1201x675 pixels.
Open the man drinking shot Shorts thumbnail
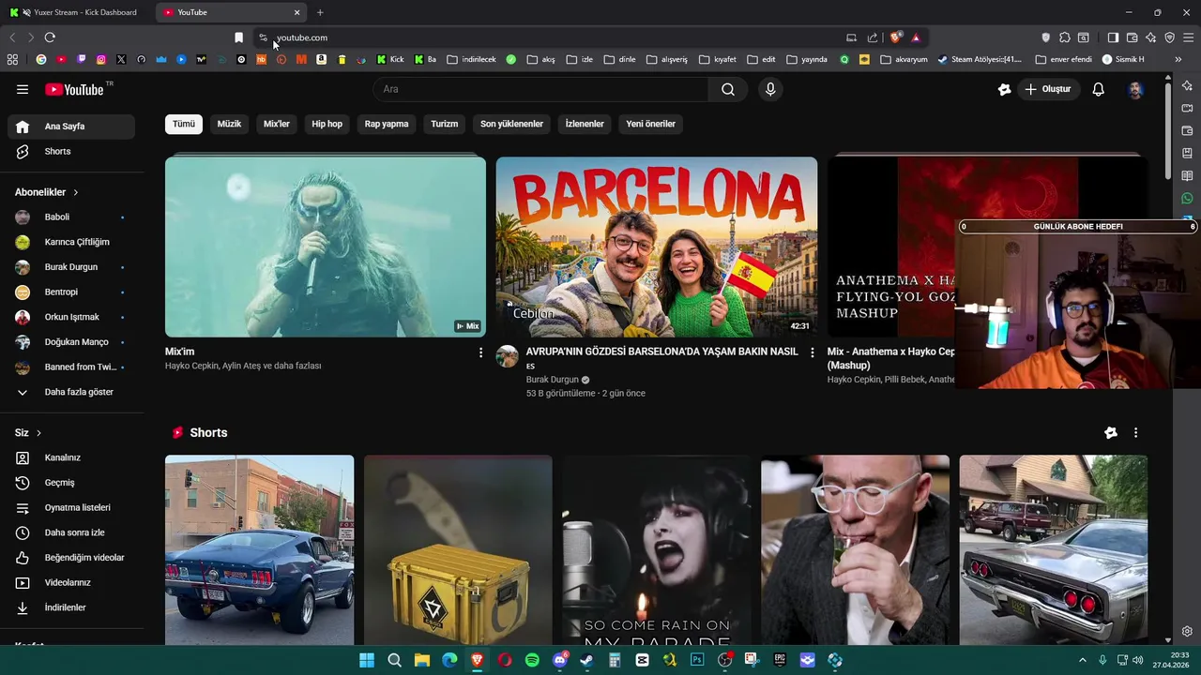(x=855, y=550)
